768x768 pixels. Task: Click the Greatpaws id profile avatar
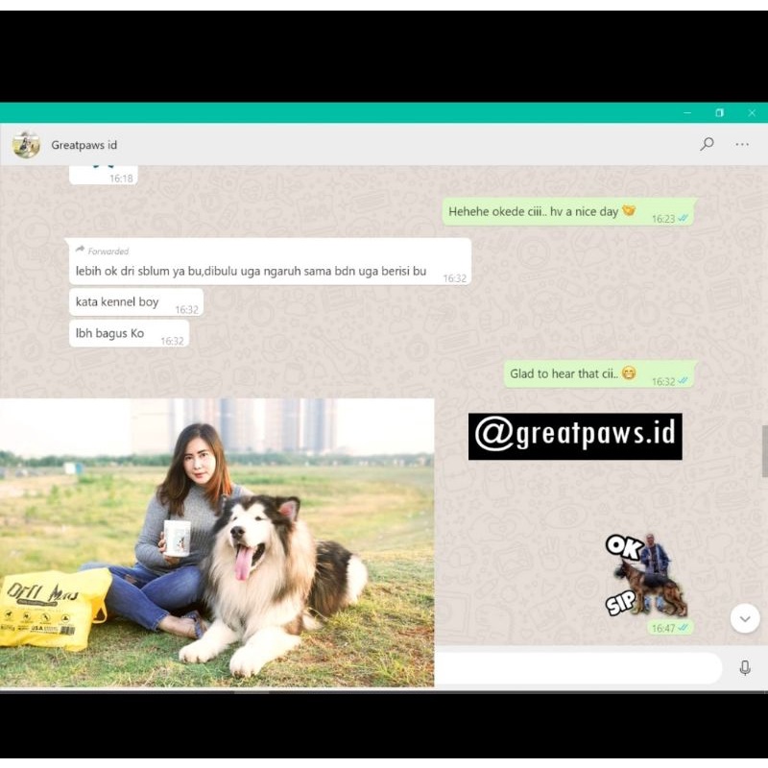pos(26,145)
